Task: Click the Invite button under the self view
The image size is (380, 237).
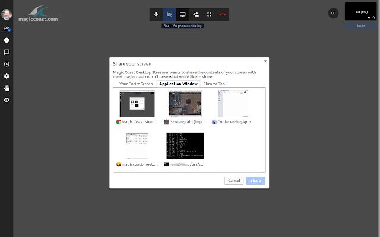Action: [x=361, y=25]
